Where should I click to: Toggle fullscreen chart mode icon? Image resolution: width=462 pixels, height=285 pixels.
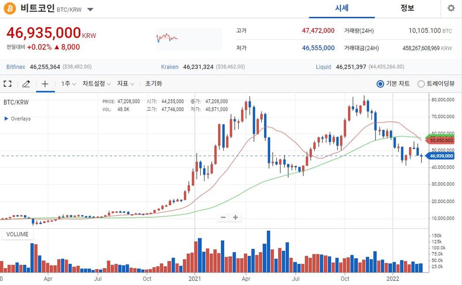coord(8,84)
